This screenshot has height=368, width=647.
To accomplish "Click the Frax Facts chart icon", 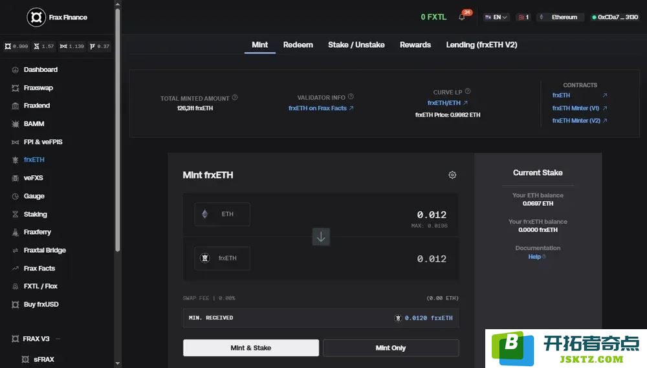I will click(16, 268).
